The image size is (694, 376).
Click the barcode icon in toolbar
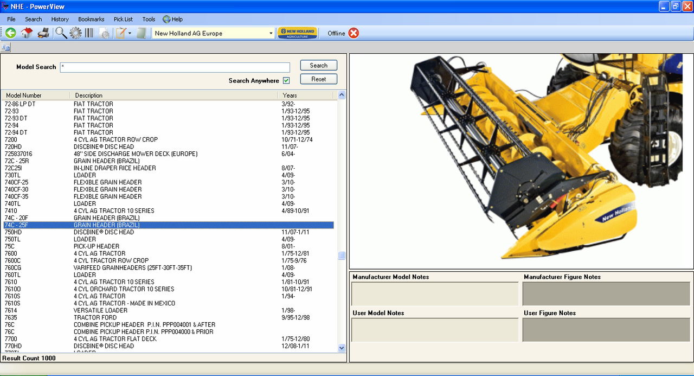pyautogui.click(x=89, y=33)
